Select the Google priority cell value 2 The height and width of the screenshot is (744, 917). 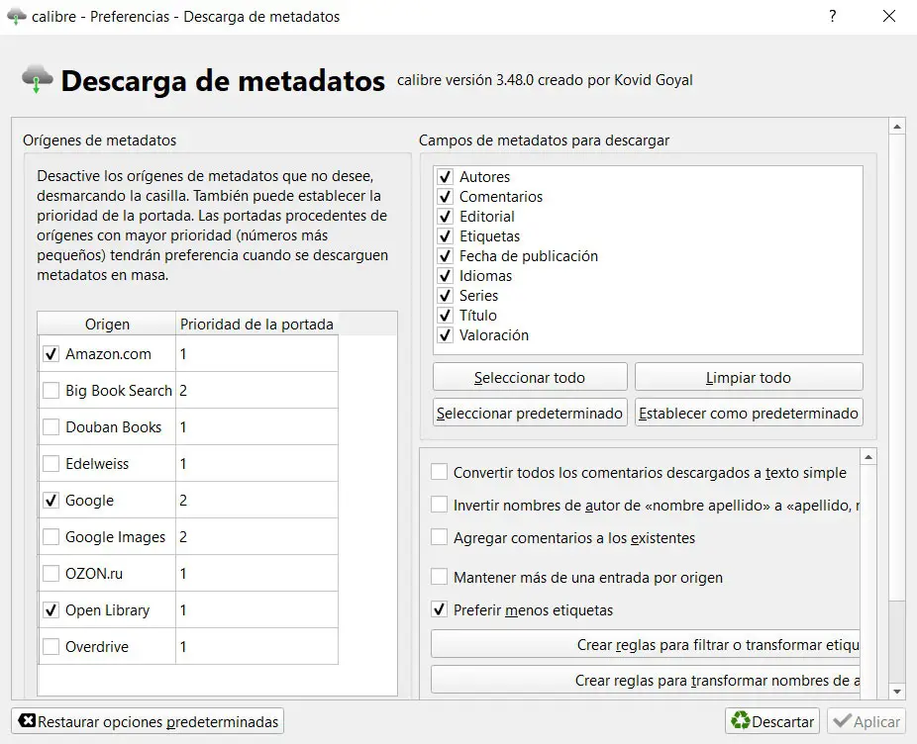(x=256, y=501)
